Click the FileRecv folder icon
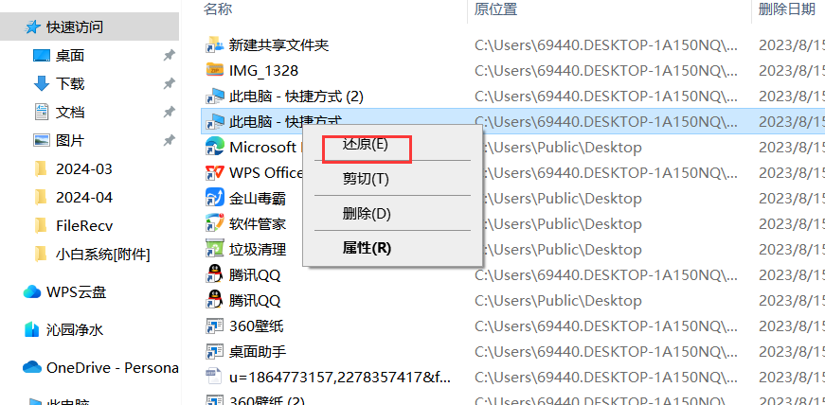Image resolution: width=825 pixels, height=405 pixels. (41, 225)
